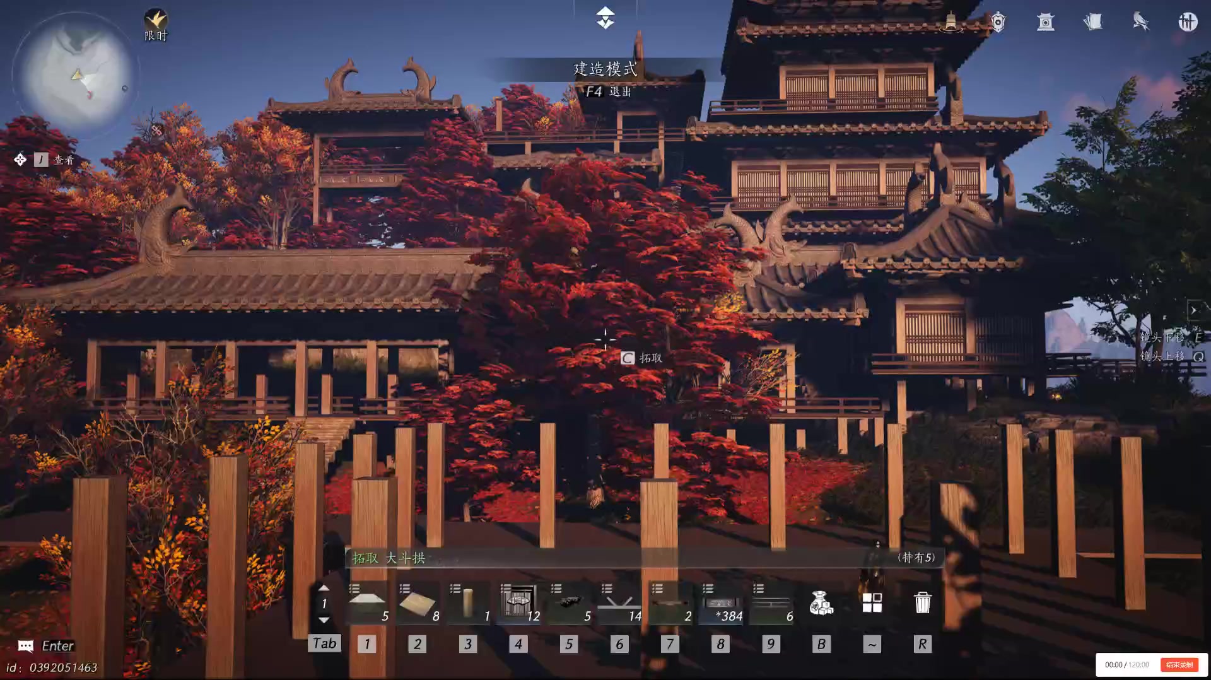The height and width of the screenshot is (680, 1211).
Task: Click the F4 退出 exit build mode label
Action: 608,91
